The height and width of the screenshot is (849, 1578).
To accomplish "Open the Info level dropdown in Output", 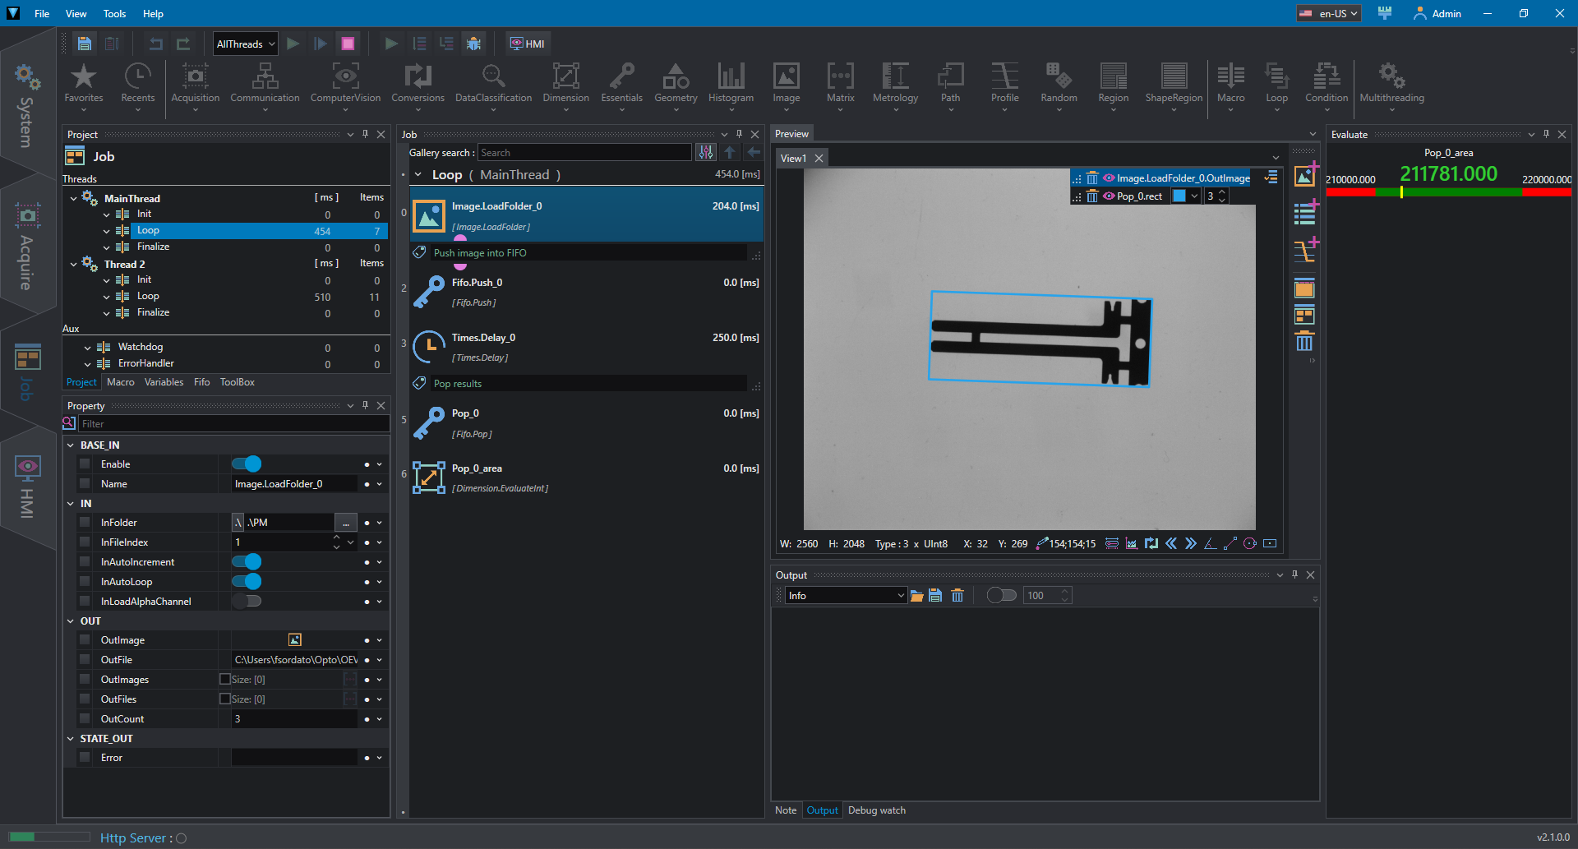I will point(846,596).
